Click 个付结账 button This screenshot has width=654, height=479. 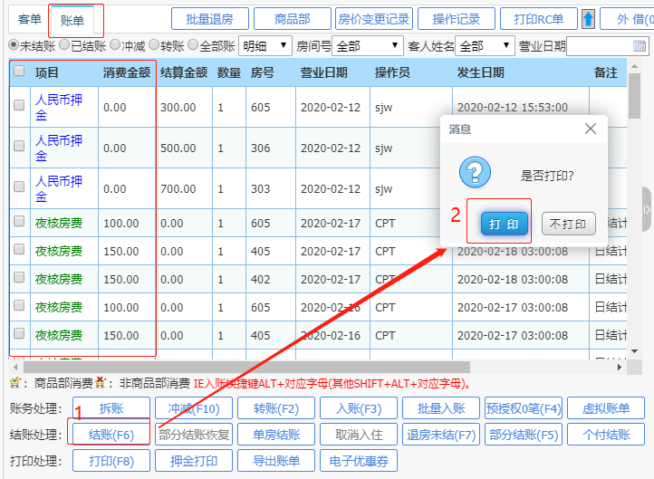click(606, 435)
